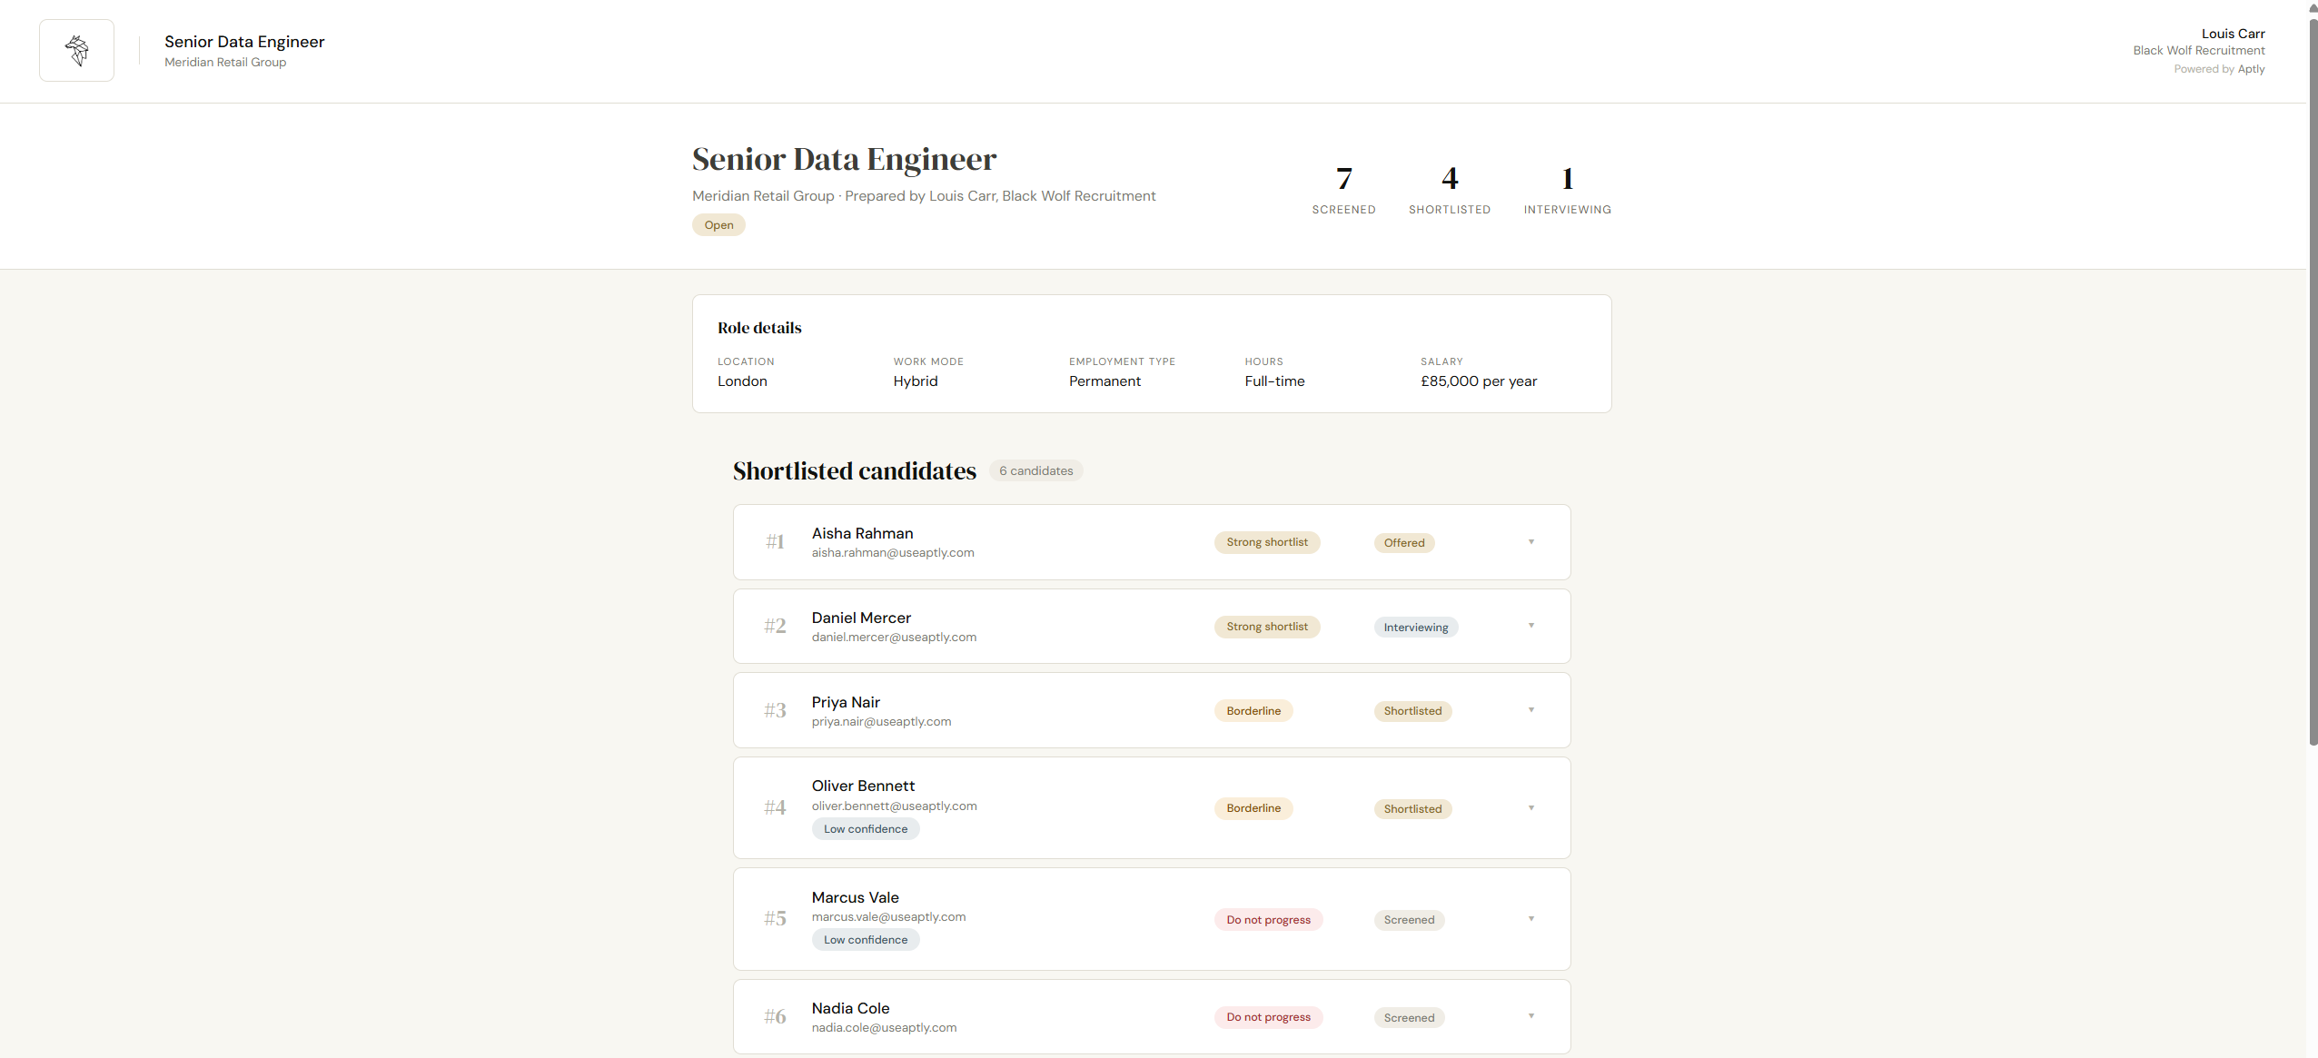Expand Oliver Bennett candidate details

(x=1530, y=808)
